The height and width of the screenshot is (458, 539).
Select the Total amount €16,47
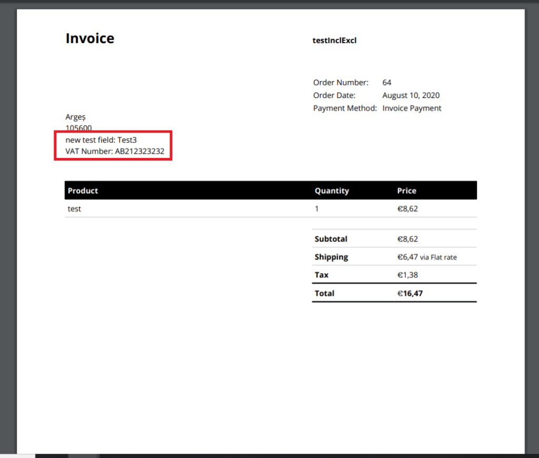(411, 293)
